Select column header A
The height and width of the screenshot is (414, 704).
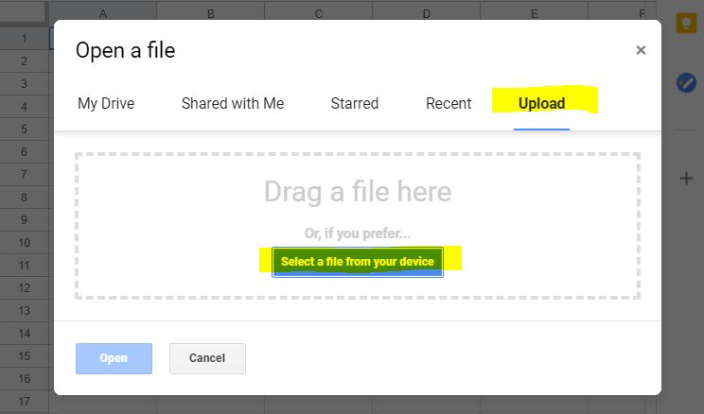103,13
